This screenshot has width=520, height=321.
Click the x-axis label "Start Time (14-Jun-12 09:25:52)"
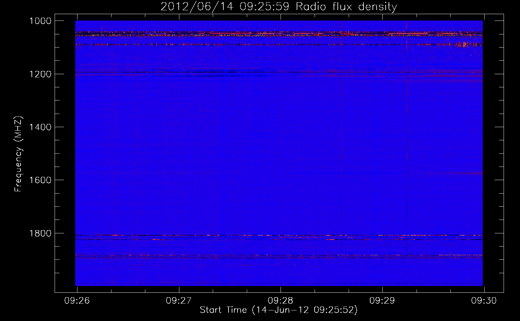279,310
